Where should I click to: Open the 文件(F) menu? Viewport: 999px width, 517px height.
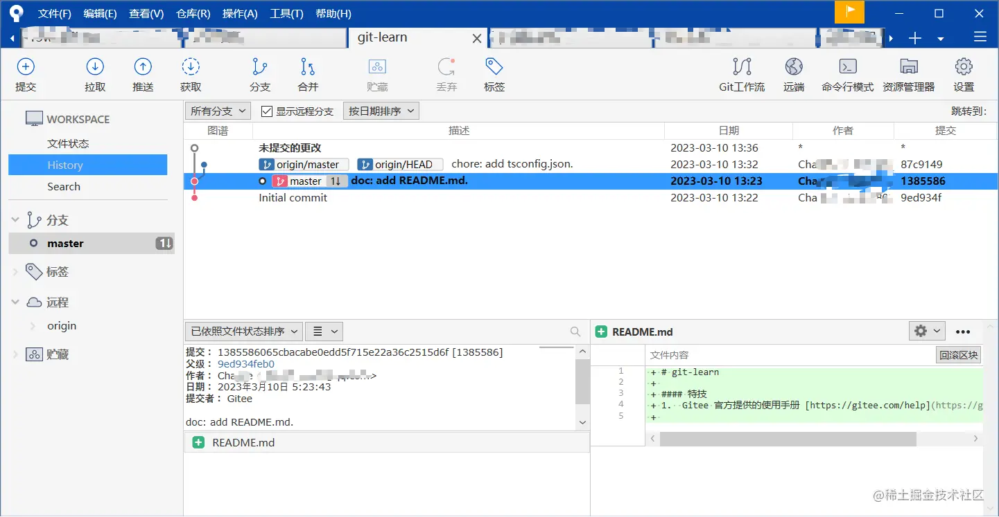click(55, 13)
